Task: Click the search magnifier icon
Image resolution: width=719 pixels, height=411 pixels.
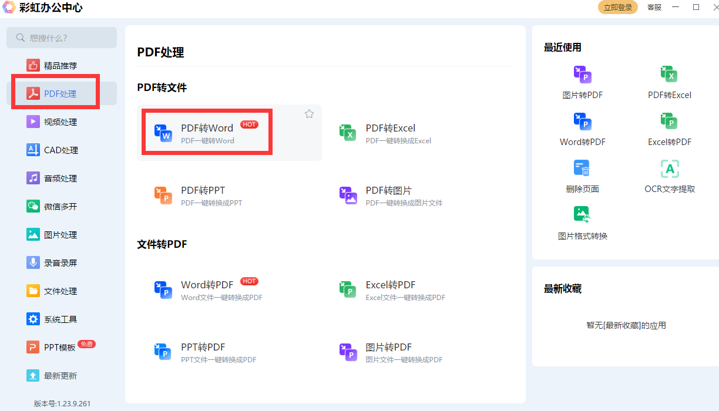Action: [x=21, y=38]
